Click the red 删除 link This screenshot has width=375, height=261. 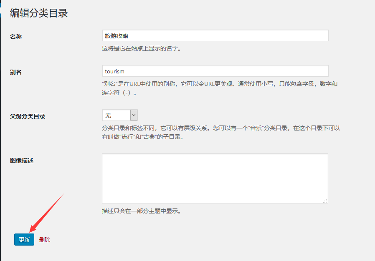45,240
